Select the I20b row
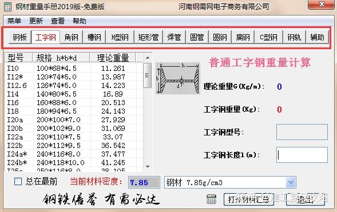337x212 pixels. point(74,129)
